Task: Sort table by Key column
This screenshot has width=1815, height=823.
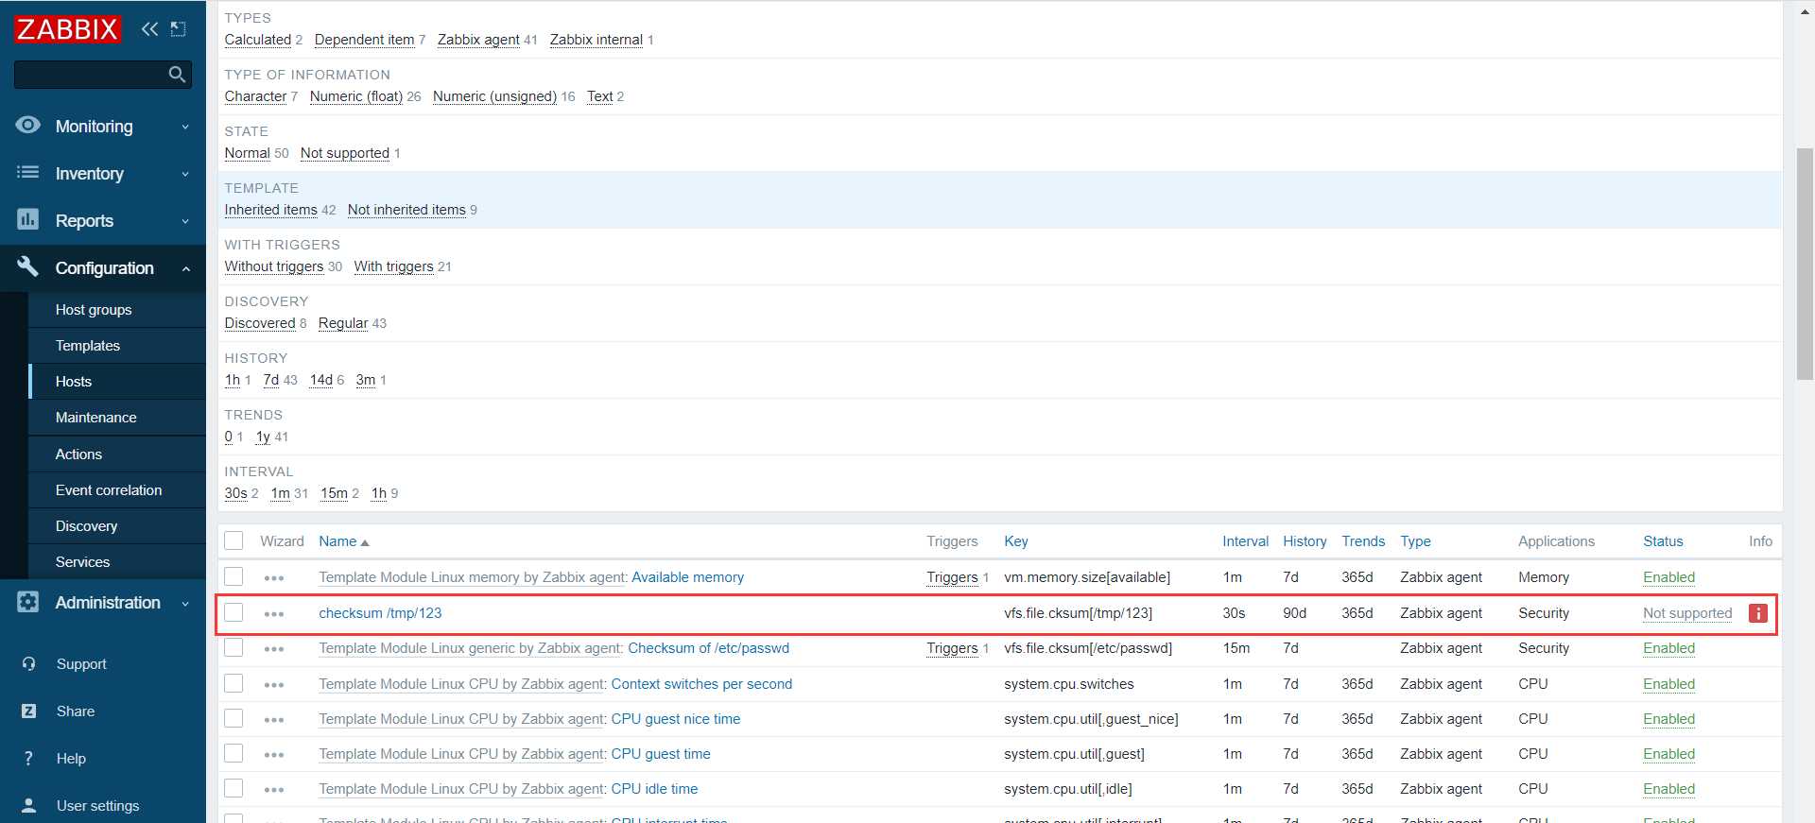Action: tap(1015, 541)
